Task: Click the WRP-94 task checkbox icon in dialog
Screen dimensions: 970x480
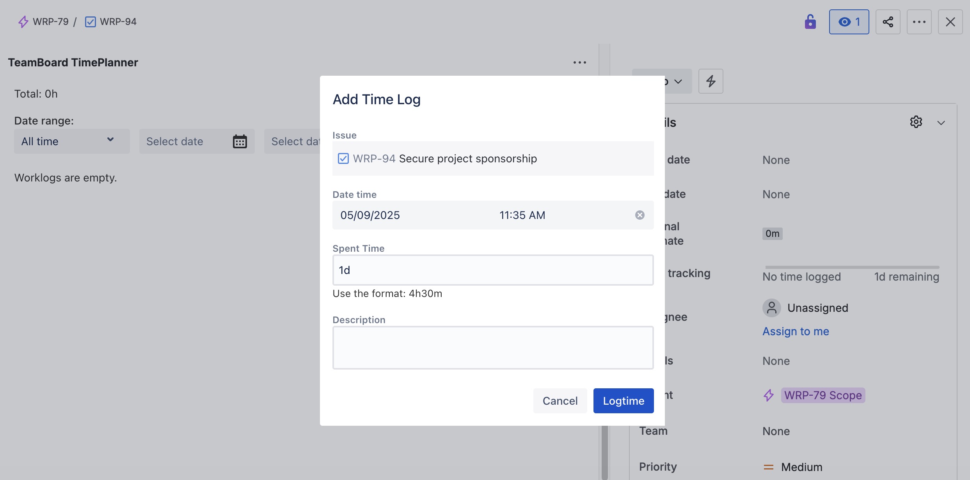Action: coord(343,158)
